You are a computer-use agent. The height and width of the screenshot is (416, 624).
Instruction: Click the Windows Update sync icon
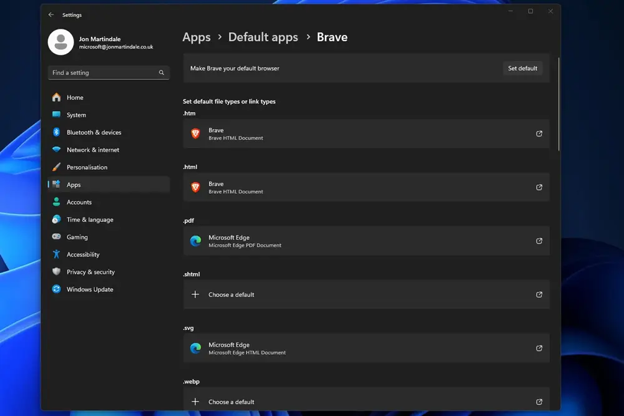57,289
